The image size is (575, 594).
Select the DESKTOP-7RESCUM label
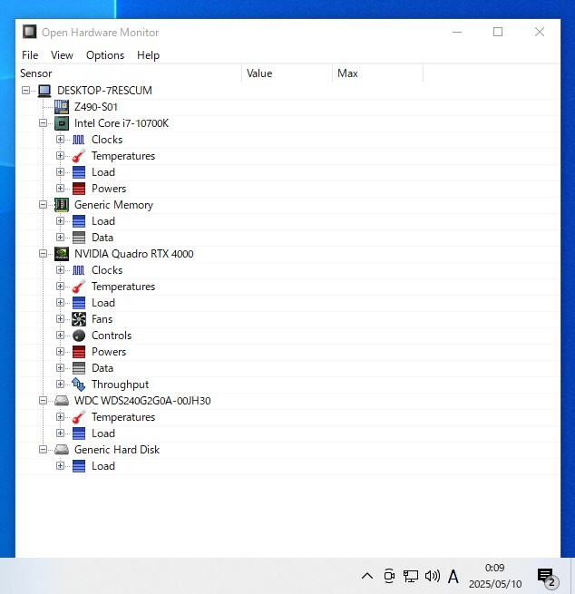point(104,91)
